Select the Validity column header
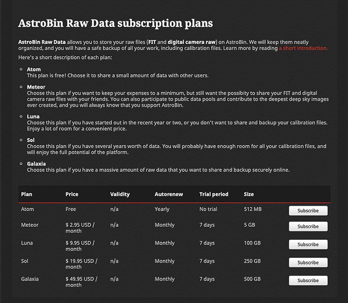 (x=120, y=194)
